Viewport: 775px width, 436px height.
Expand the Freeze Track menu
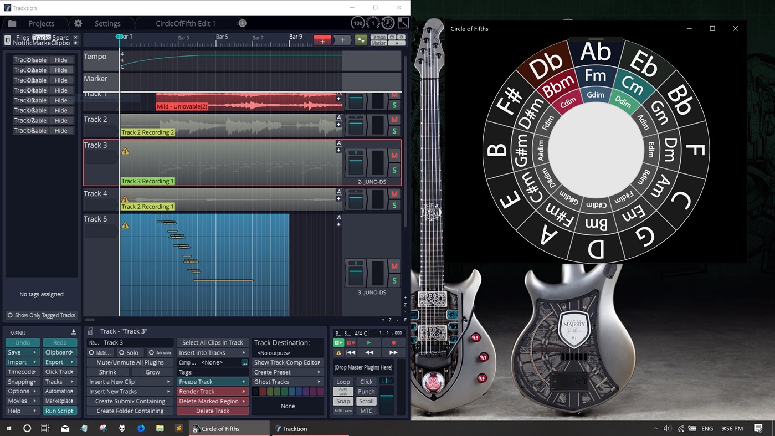coord(212,382)
